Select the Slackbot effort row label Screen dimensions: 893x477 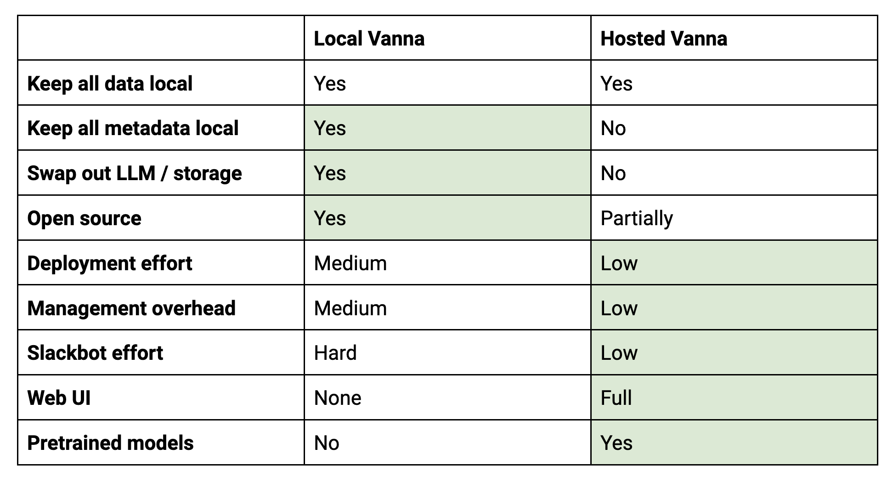95,353
